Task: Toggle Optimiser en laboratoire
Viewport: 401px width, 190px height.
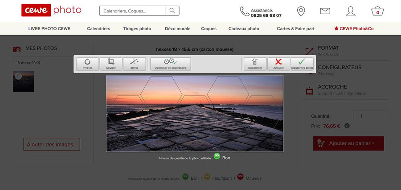Action: click(170, 64)
